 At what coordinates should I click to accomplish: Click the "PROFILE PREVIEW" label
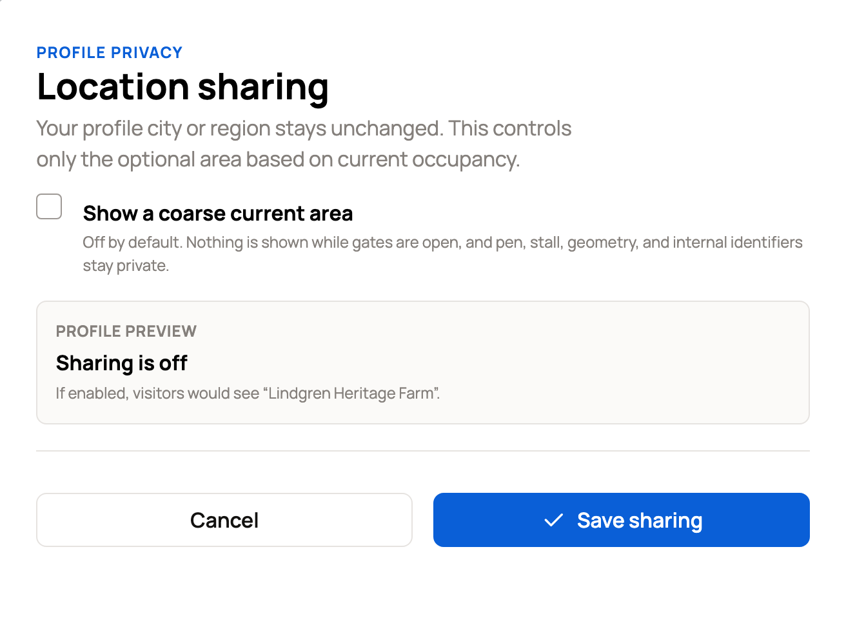pyautogui.click(x=126, y=331)
